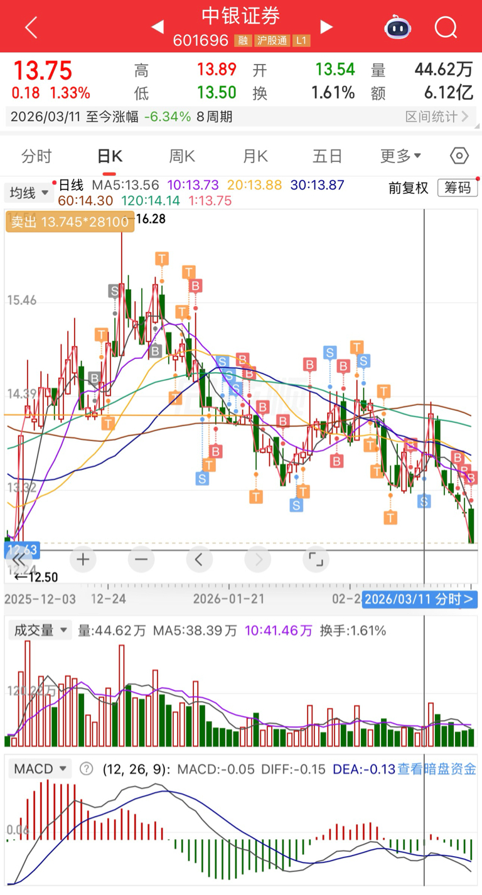Screen dimensions: 482x895
Task: Tap the 16.28 high price marker
Action: point(151,219)
